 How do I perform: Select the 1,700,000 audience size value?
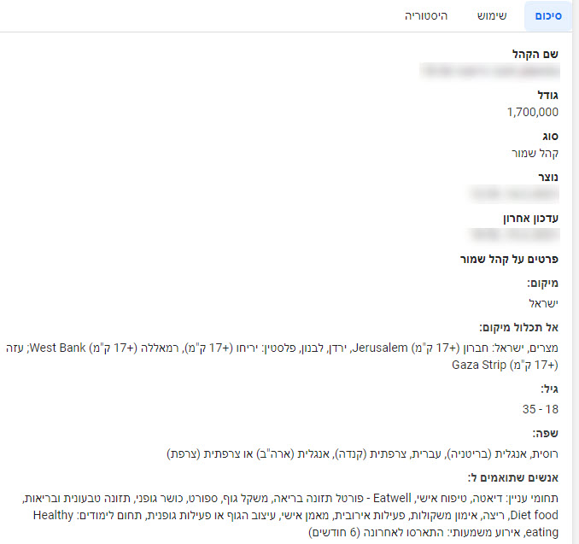click(x=532, y=112)
